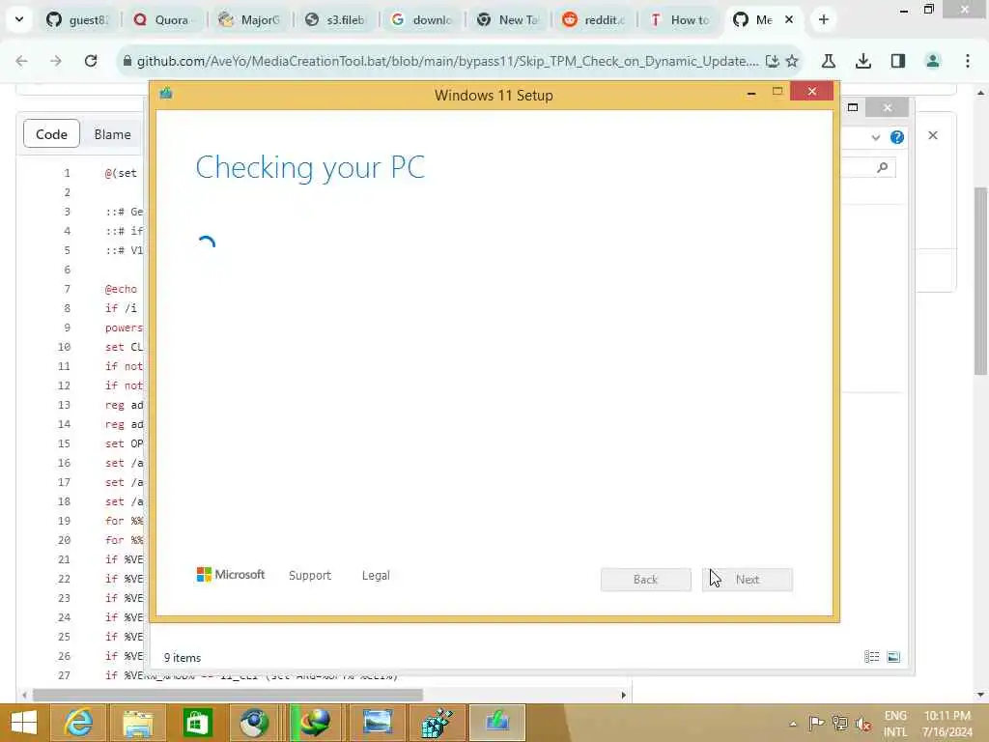Open the network tray icon

839,724
